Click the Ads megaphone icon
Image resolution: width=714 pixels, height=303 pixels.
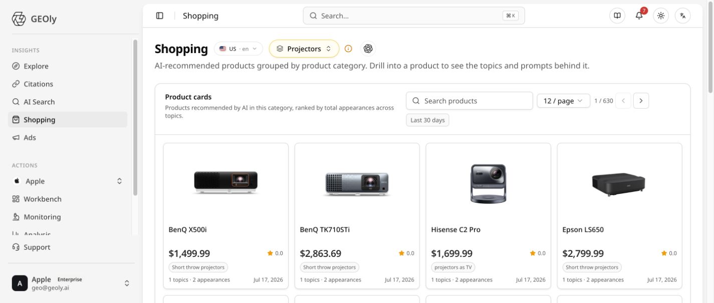16,137
